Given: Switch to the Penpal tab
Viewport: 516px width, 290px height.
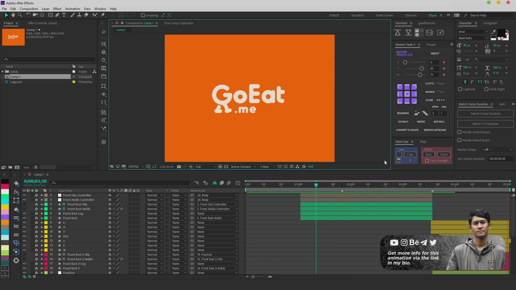Looking at the screenshot, I should click(431, 45).
